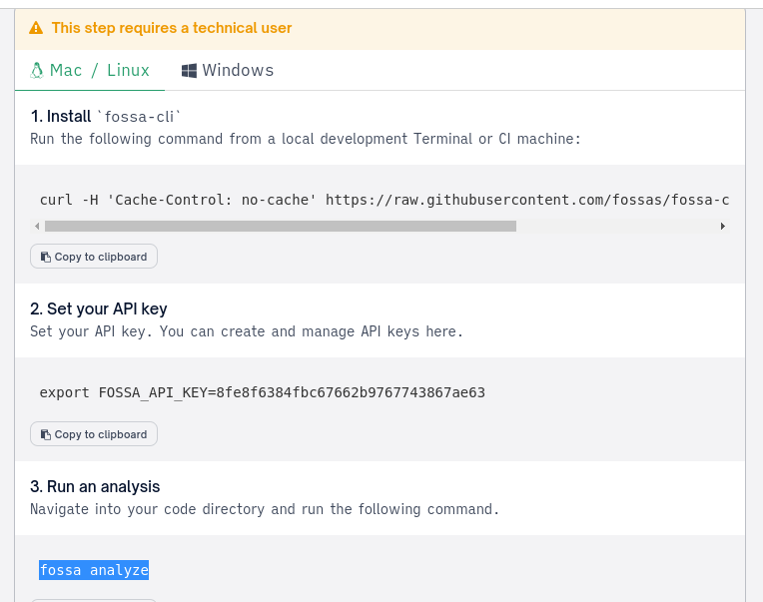Copy the curl install command to clipboard

[94, 257]
